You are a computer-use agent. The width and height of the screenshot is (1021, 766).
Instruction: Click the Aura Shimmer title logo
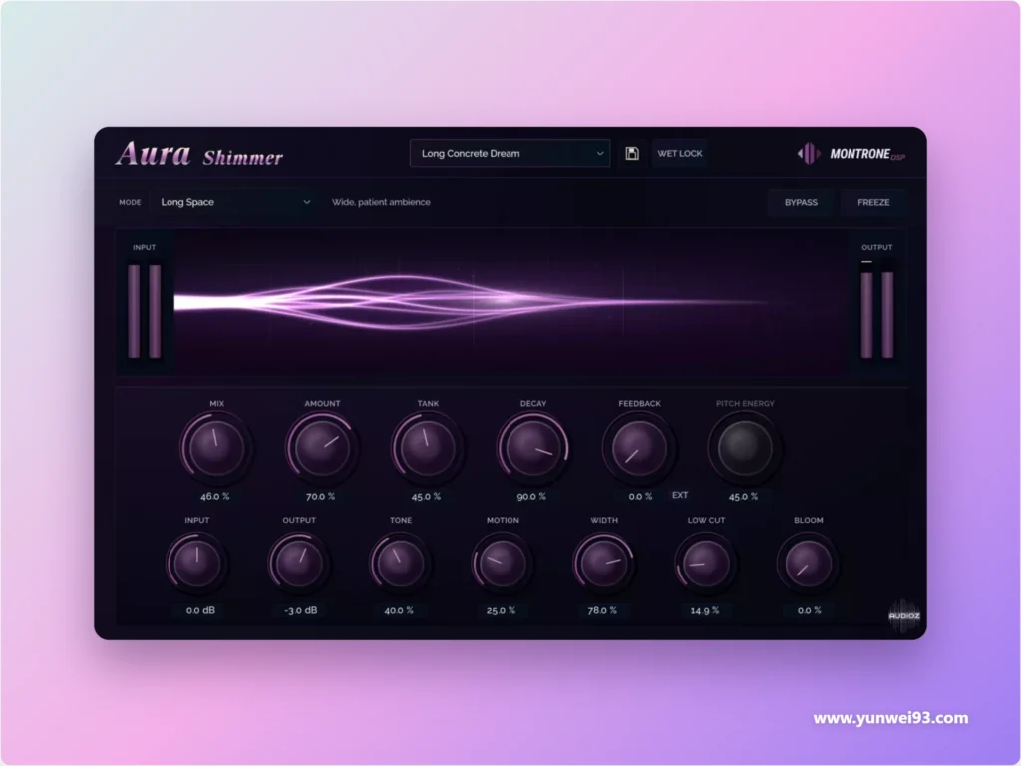pos(199,155)
